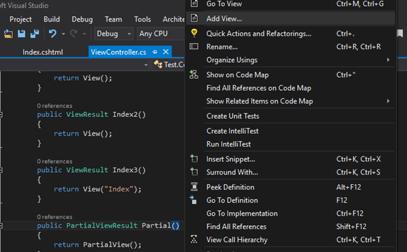Open the Architecture menu
The width and height of the screenshot is (407, 252).
click(x=174, y=19)
